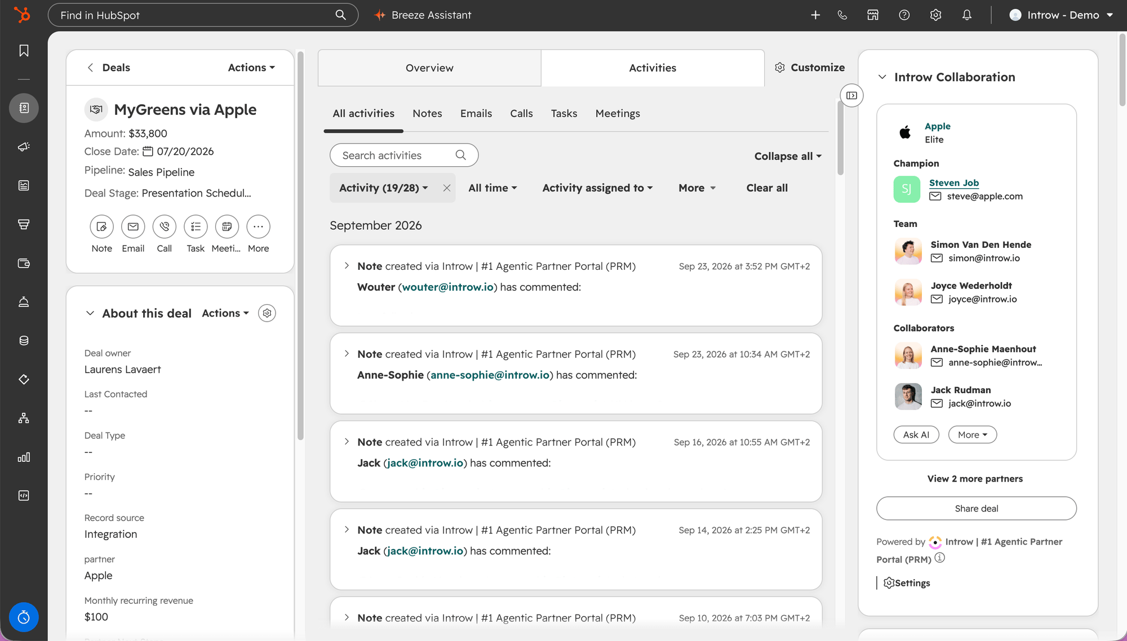1127x641 pixels.
Task: Click the Clear all filters button
Action: [x=767, y=188]
